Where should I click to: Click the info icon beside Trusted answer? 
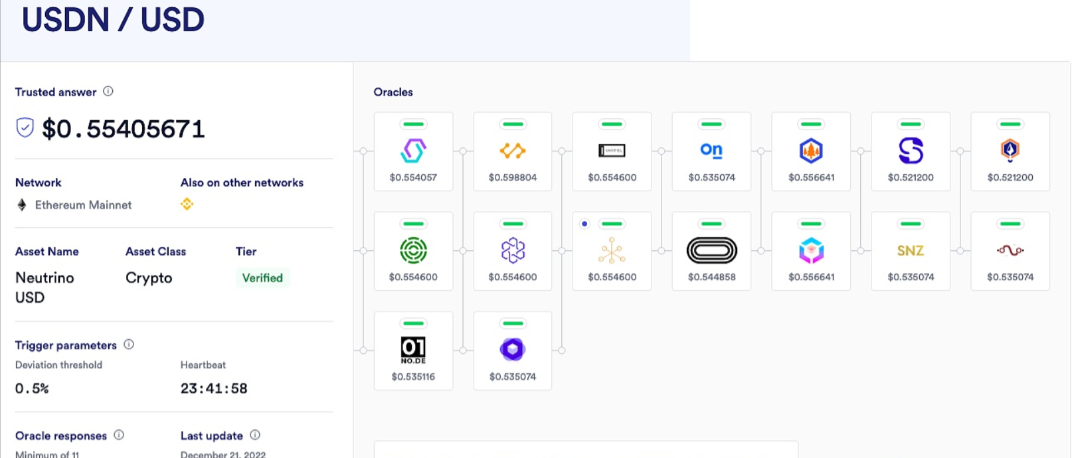[108, 92]
